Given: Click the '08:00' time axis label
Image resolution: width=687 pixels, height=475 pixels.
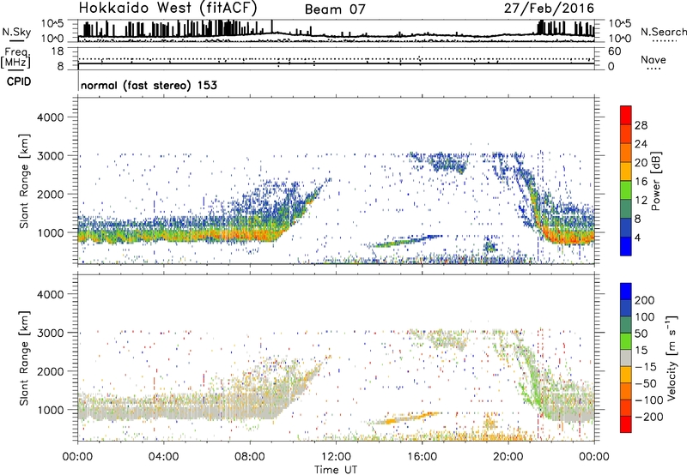Looking at the screenshot, I should pyautogui.click(x=250, y=457).
